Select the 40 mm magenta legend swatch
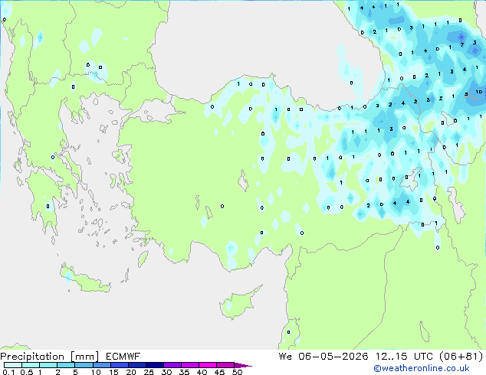Screen dimensions: 486x375 208,365
